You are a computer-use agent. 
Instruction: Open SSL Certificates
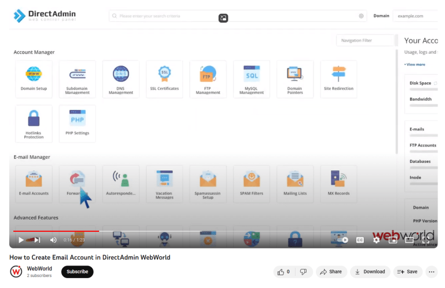pyautogui.click(x=165, y=79)
